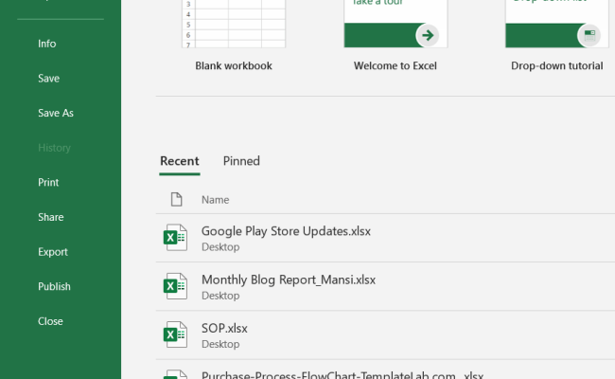The width and height of the screenshot is (615, 379).
Task: Open the Drop-down tutorial template
Action: point(557,24)
